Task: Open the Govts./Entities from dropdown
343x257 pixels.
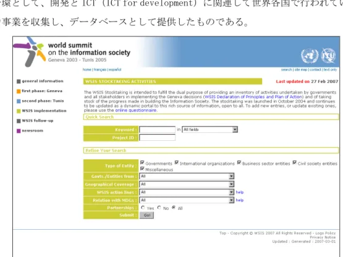Action: 187,176
